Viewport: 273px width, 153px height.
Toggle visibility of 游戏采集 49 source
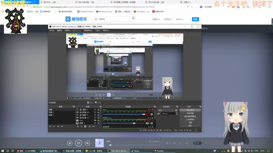click(x=95, y=113)
